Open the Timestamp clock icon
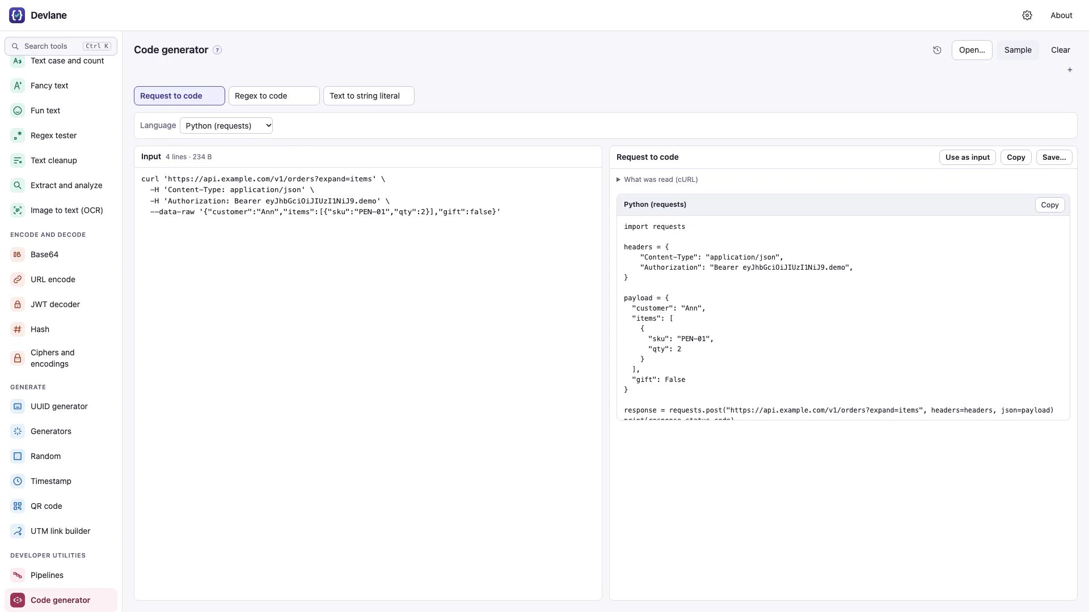 pyautogui.click(x=18, y=481)
